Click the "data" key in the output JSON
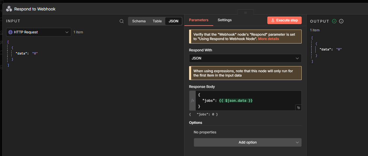 [325, 49]
